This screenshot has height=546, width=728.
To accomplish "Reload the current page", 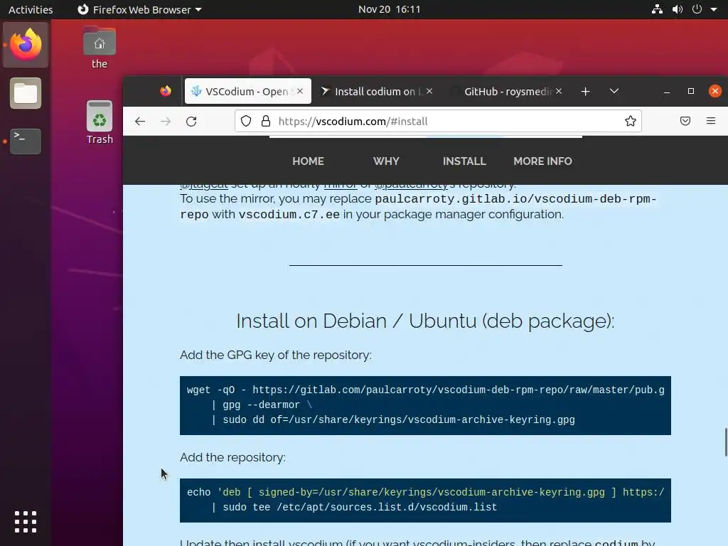I will (x=191, y=121).
